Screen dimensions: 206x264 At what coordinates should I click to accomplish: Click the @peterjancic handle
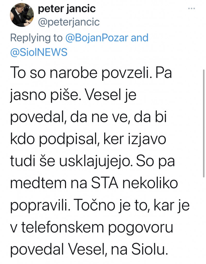69,22
